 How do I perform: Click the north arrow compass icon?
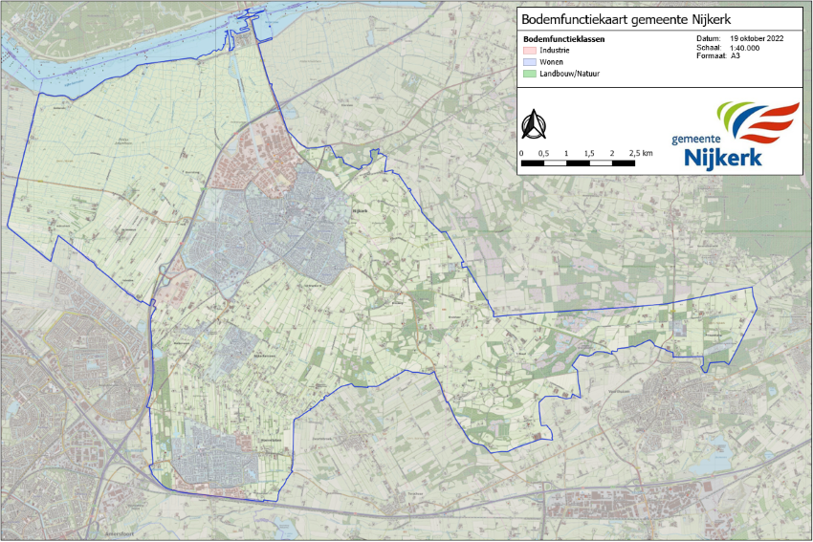(x=532, y=124)
